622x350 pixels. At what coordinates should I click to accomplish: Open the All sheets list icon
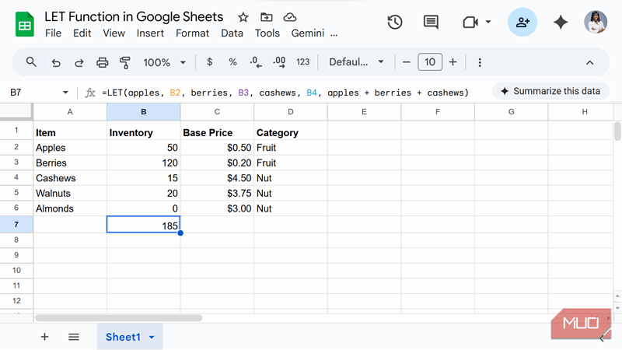[74, 337]
